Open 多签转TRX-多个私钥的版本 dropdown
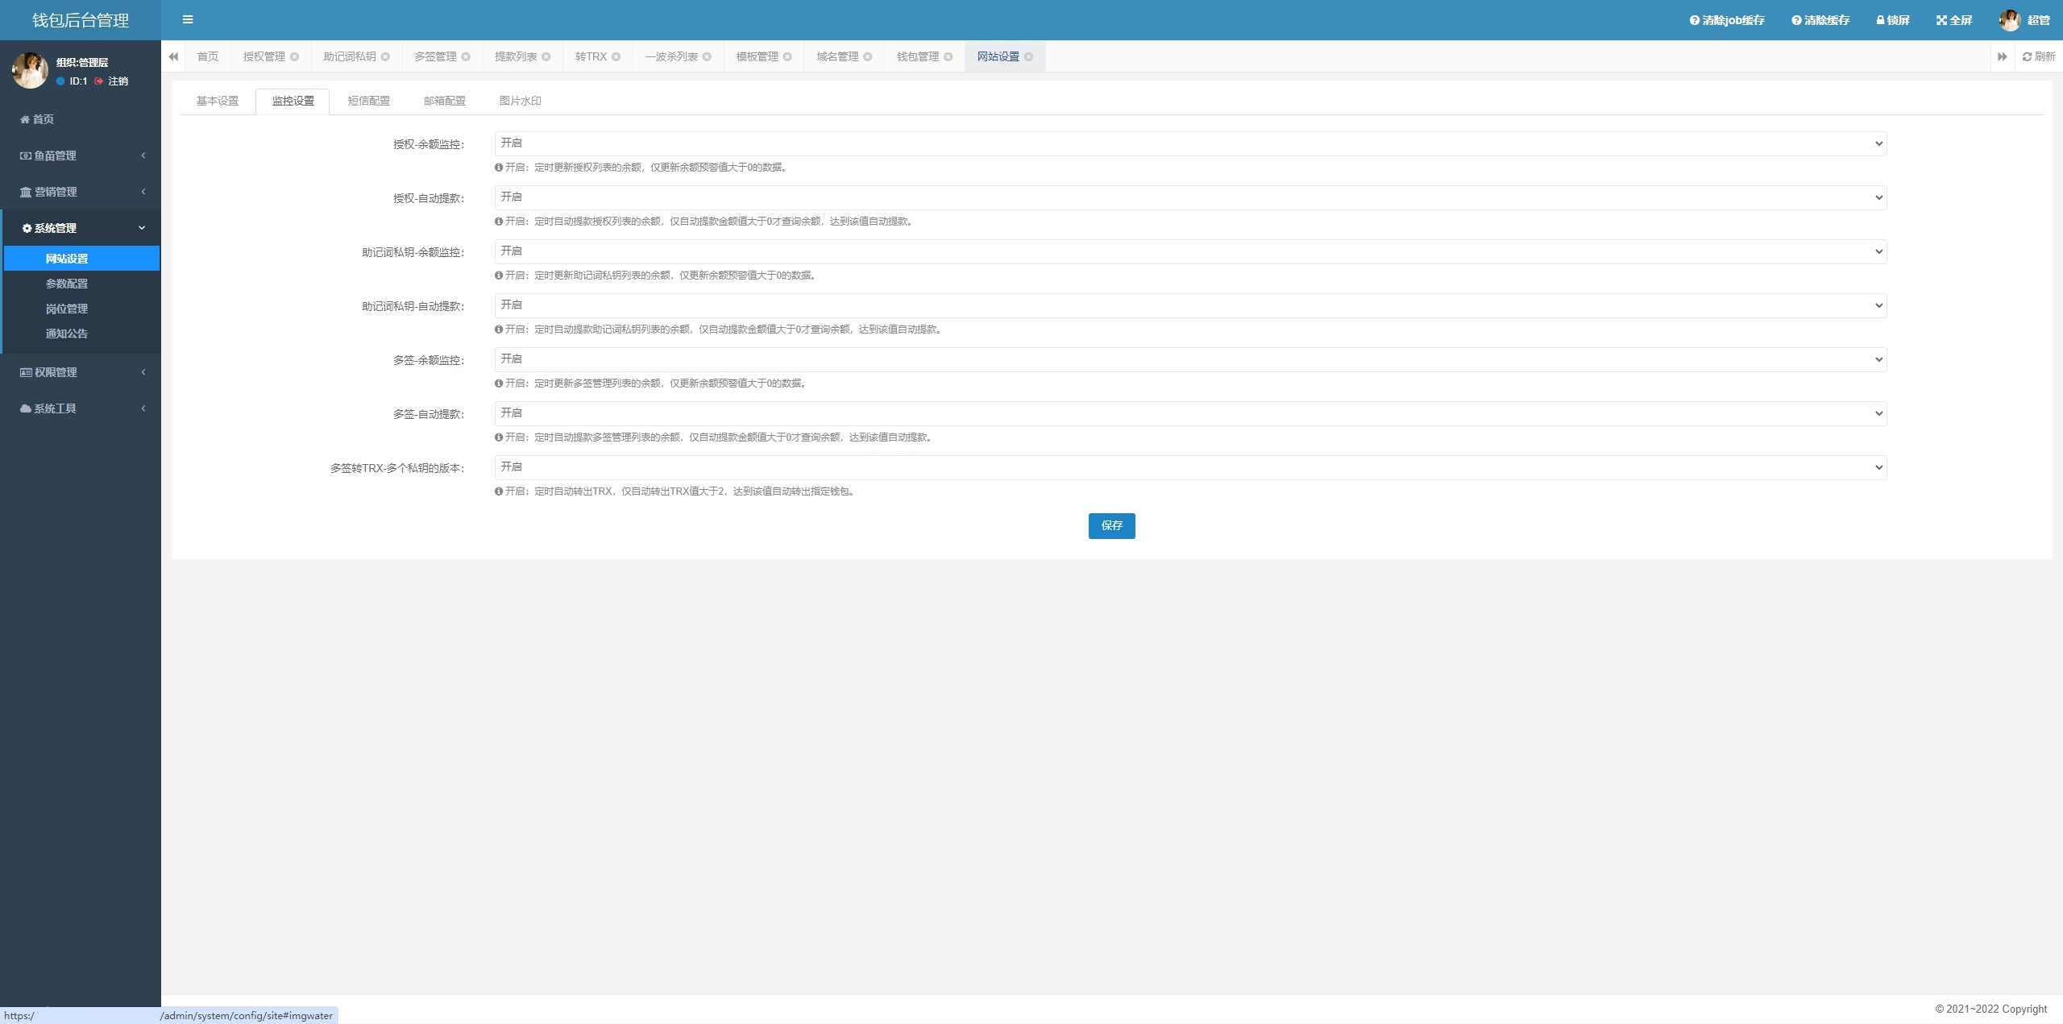This screenshot has width=2063, height=1024. pyautogui.click(x=1189, y=467)
